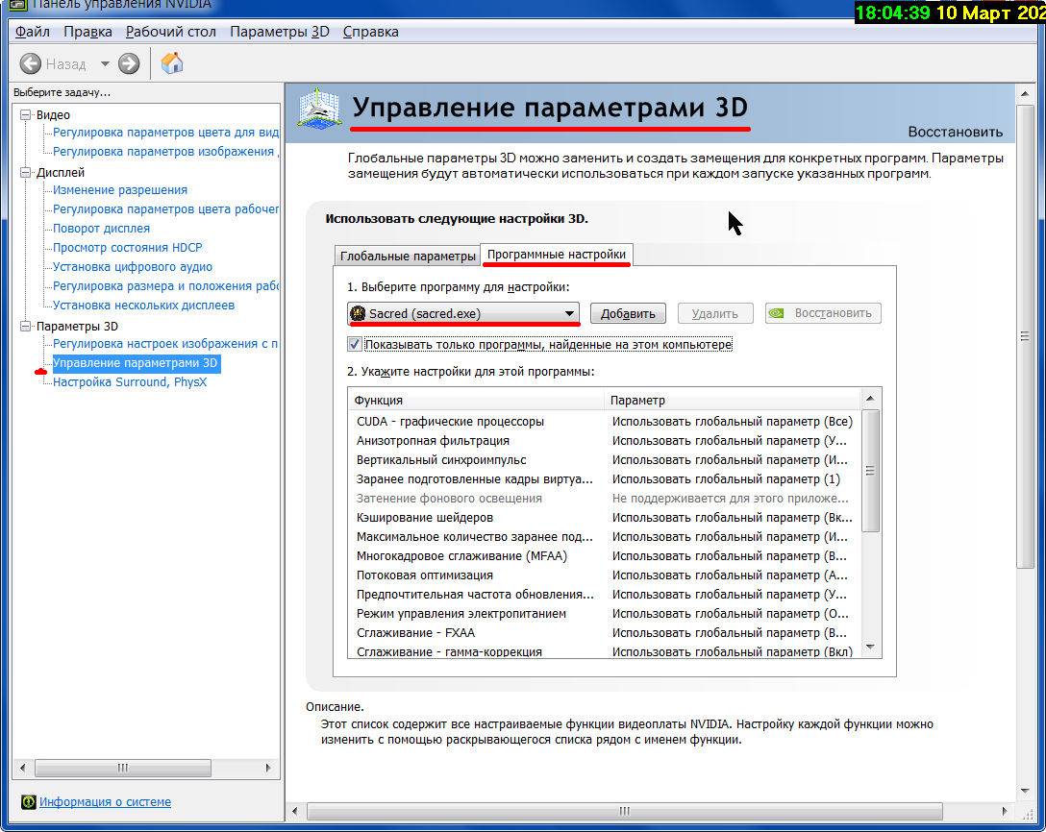Switch to Глобальные параметры tab
Viewport: 1046px width, 832px height.
(407, 256)
